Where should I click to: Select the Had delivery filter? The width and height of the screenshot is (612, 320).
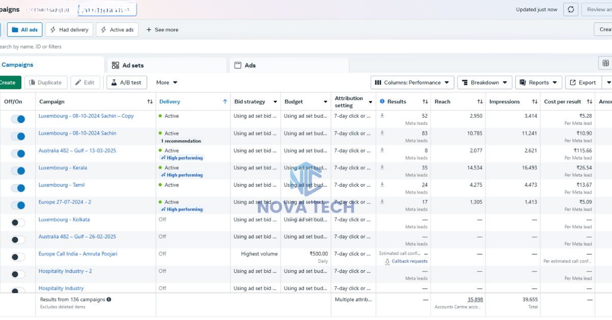click(69, 30)
